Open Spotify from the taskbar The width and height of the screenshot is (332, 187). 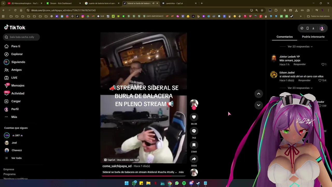(x=184, y=183)
